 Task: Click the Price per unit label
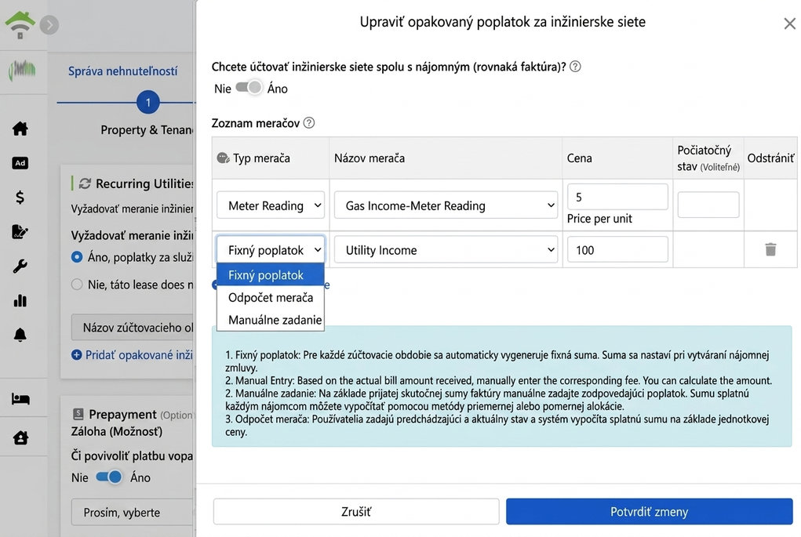point(599,219)
